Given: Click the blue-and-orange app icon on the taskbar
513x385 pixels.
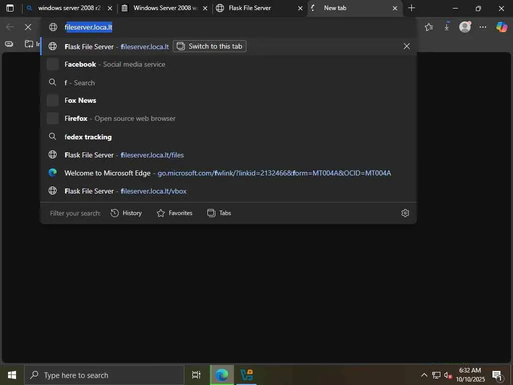Looking at the screenshot, I should coord(246,375).
